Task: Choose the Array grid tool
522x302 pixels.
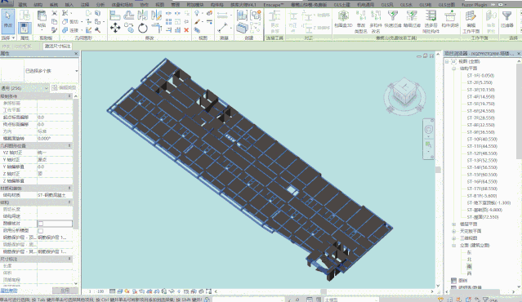Action: tap(169, 22)
